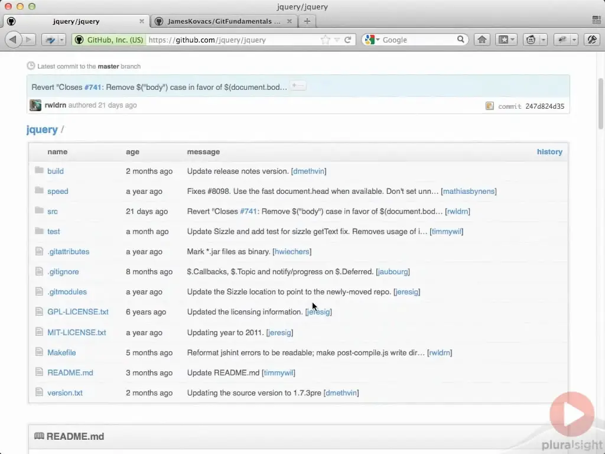Screen dimensions: 605x454
Task: Go back with the browser Back arrow
Action: [x=13, y=40]
